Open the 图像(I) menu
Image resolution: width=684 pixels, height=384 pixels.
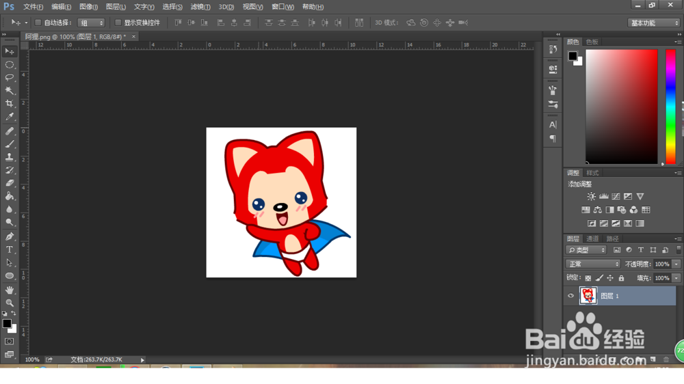pos(88,7)
